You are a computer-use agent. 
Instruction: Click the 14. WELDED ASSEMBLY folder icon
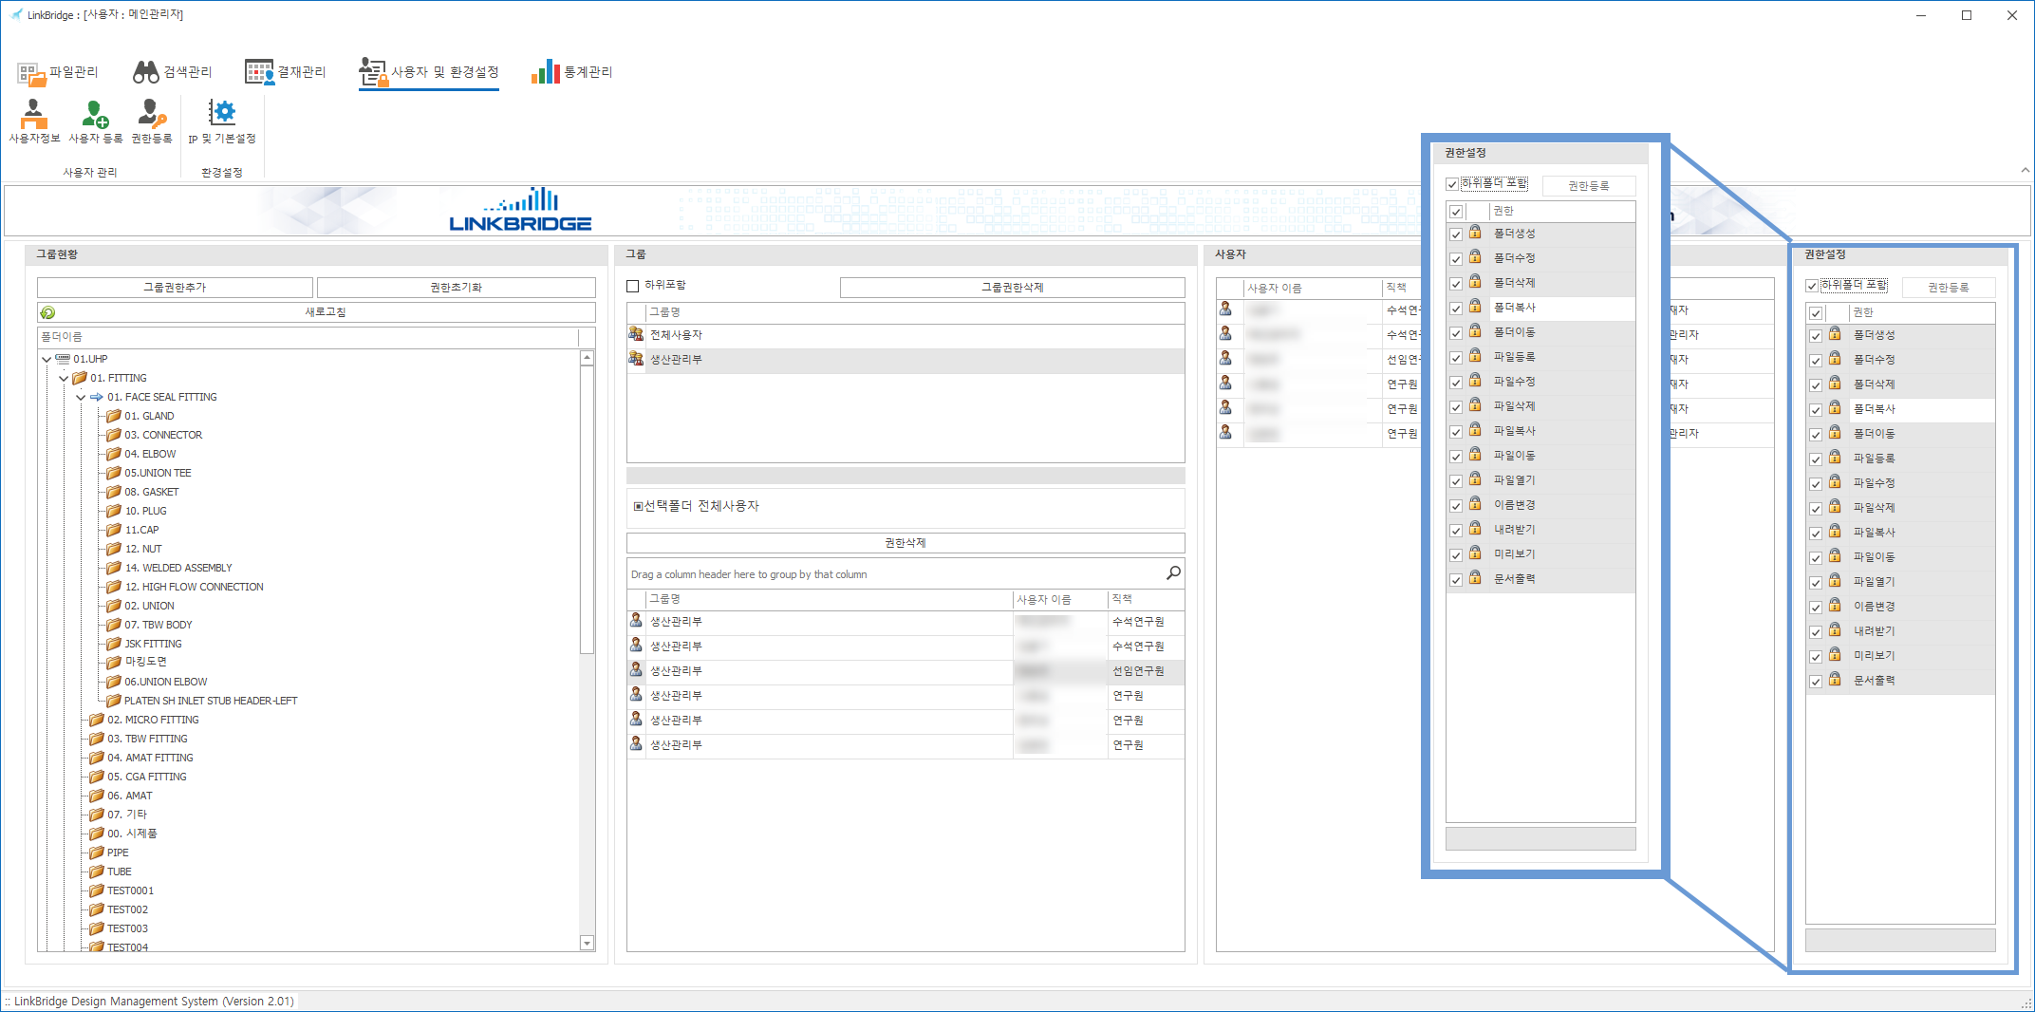click(114, 568)
